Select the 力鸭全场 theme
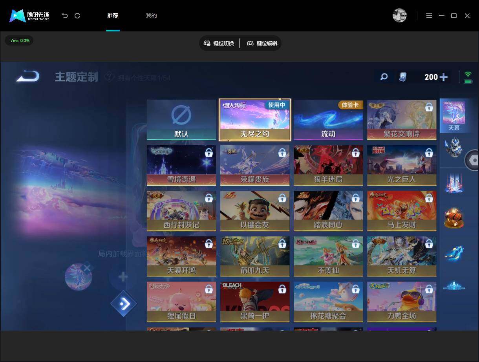 402,302
